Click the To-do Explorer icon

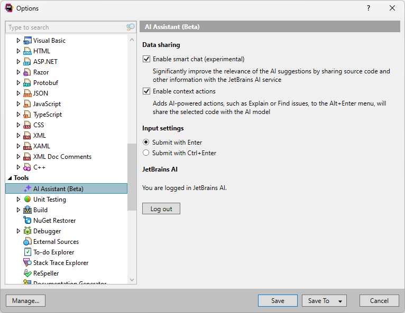[27, 252]
